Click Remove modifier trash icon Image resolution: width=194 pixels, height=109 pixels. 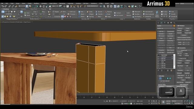pyautogui.click(x=168, y=71)
